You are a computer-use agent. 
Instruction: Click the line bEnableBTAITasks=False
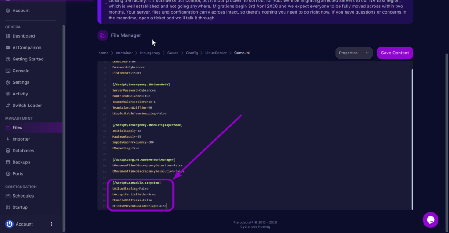click(x=132, y=200)
